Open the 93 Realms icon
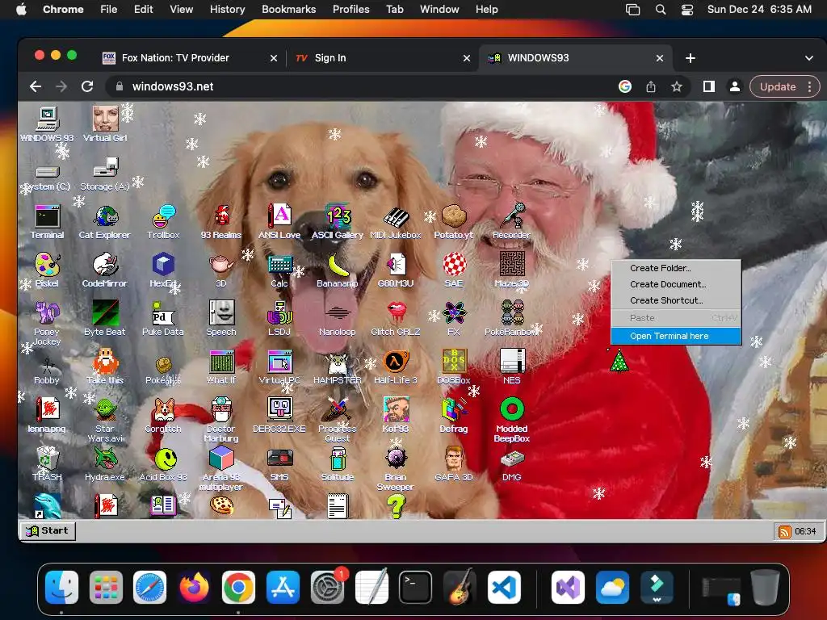The height and width of the screenshot is (620, 827). [221, 221]
